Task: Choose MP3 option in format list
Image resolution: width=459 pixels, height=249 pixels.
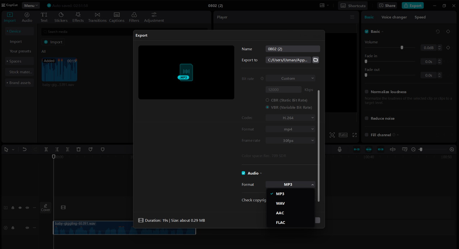Action: [x=290, y=194]
